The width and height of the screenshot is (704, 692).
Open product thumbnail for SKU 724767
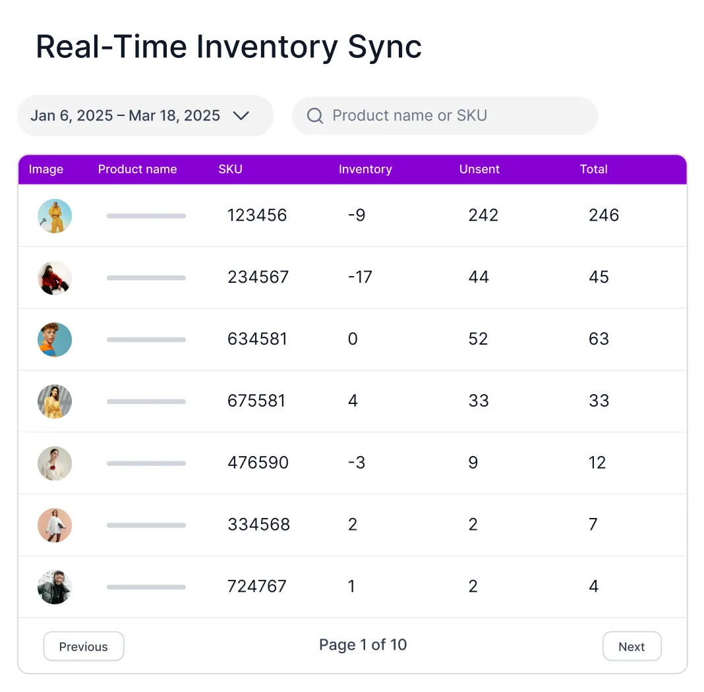[x=55, y=587]
